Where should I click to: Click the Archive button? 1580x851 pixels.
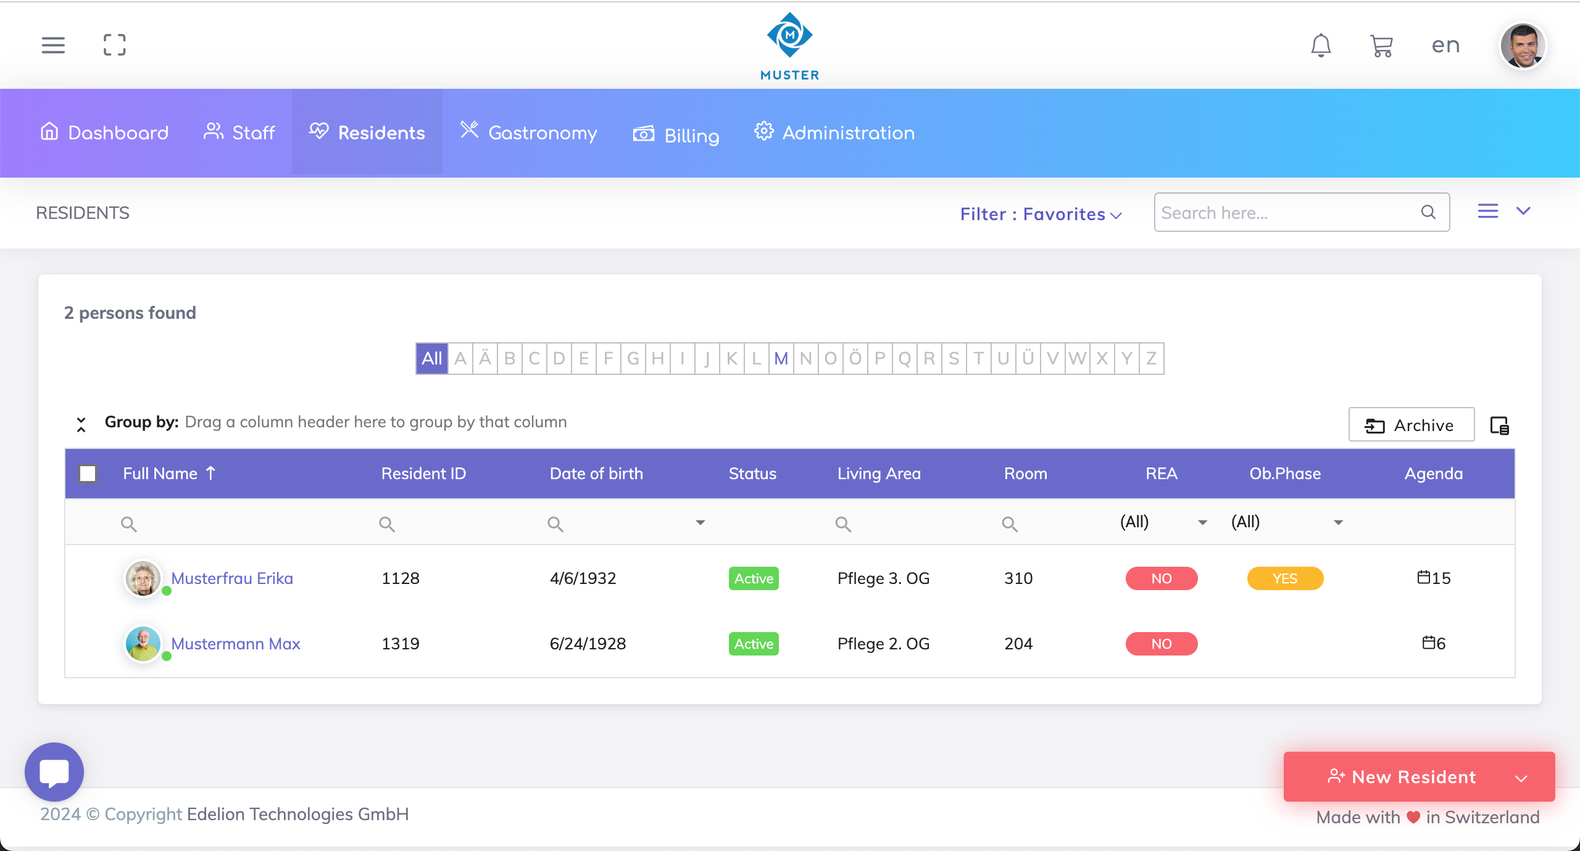click(x=1411, y=425)
